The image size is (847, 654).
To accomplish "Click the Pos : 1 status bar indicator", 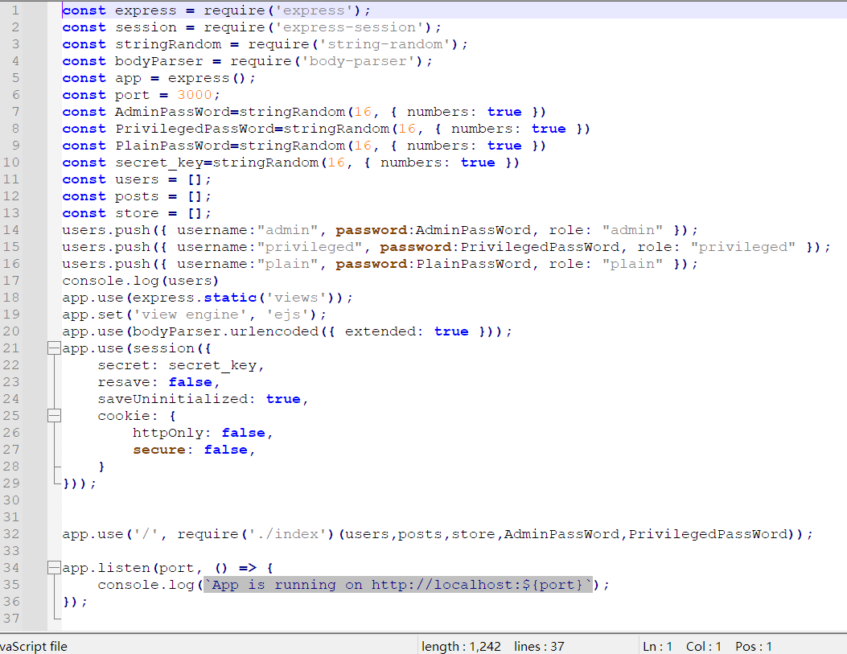I will coord(753,646).
